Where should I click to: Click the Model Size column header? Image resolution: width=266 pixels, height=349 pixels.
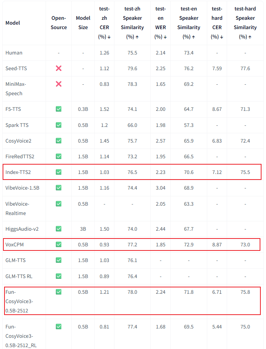click(x=83, y=23)
